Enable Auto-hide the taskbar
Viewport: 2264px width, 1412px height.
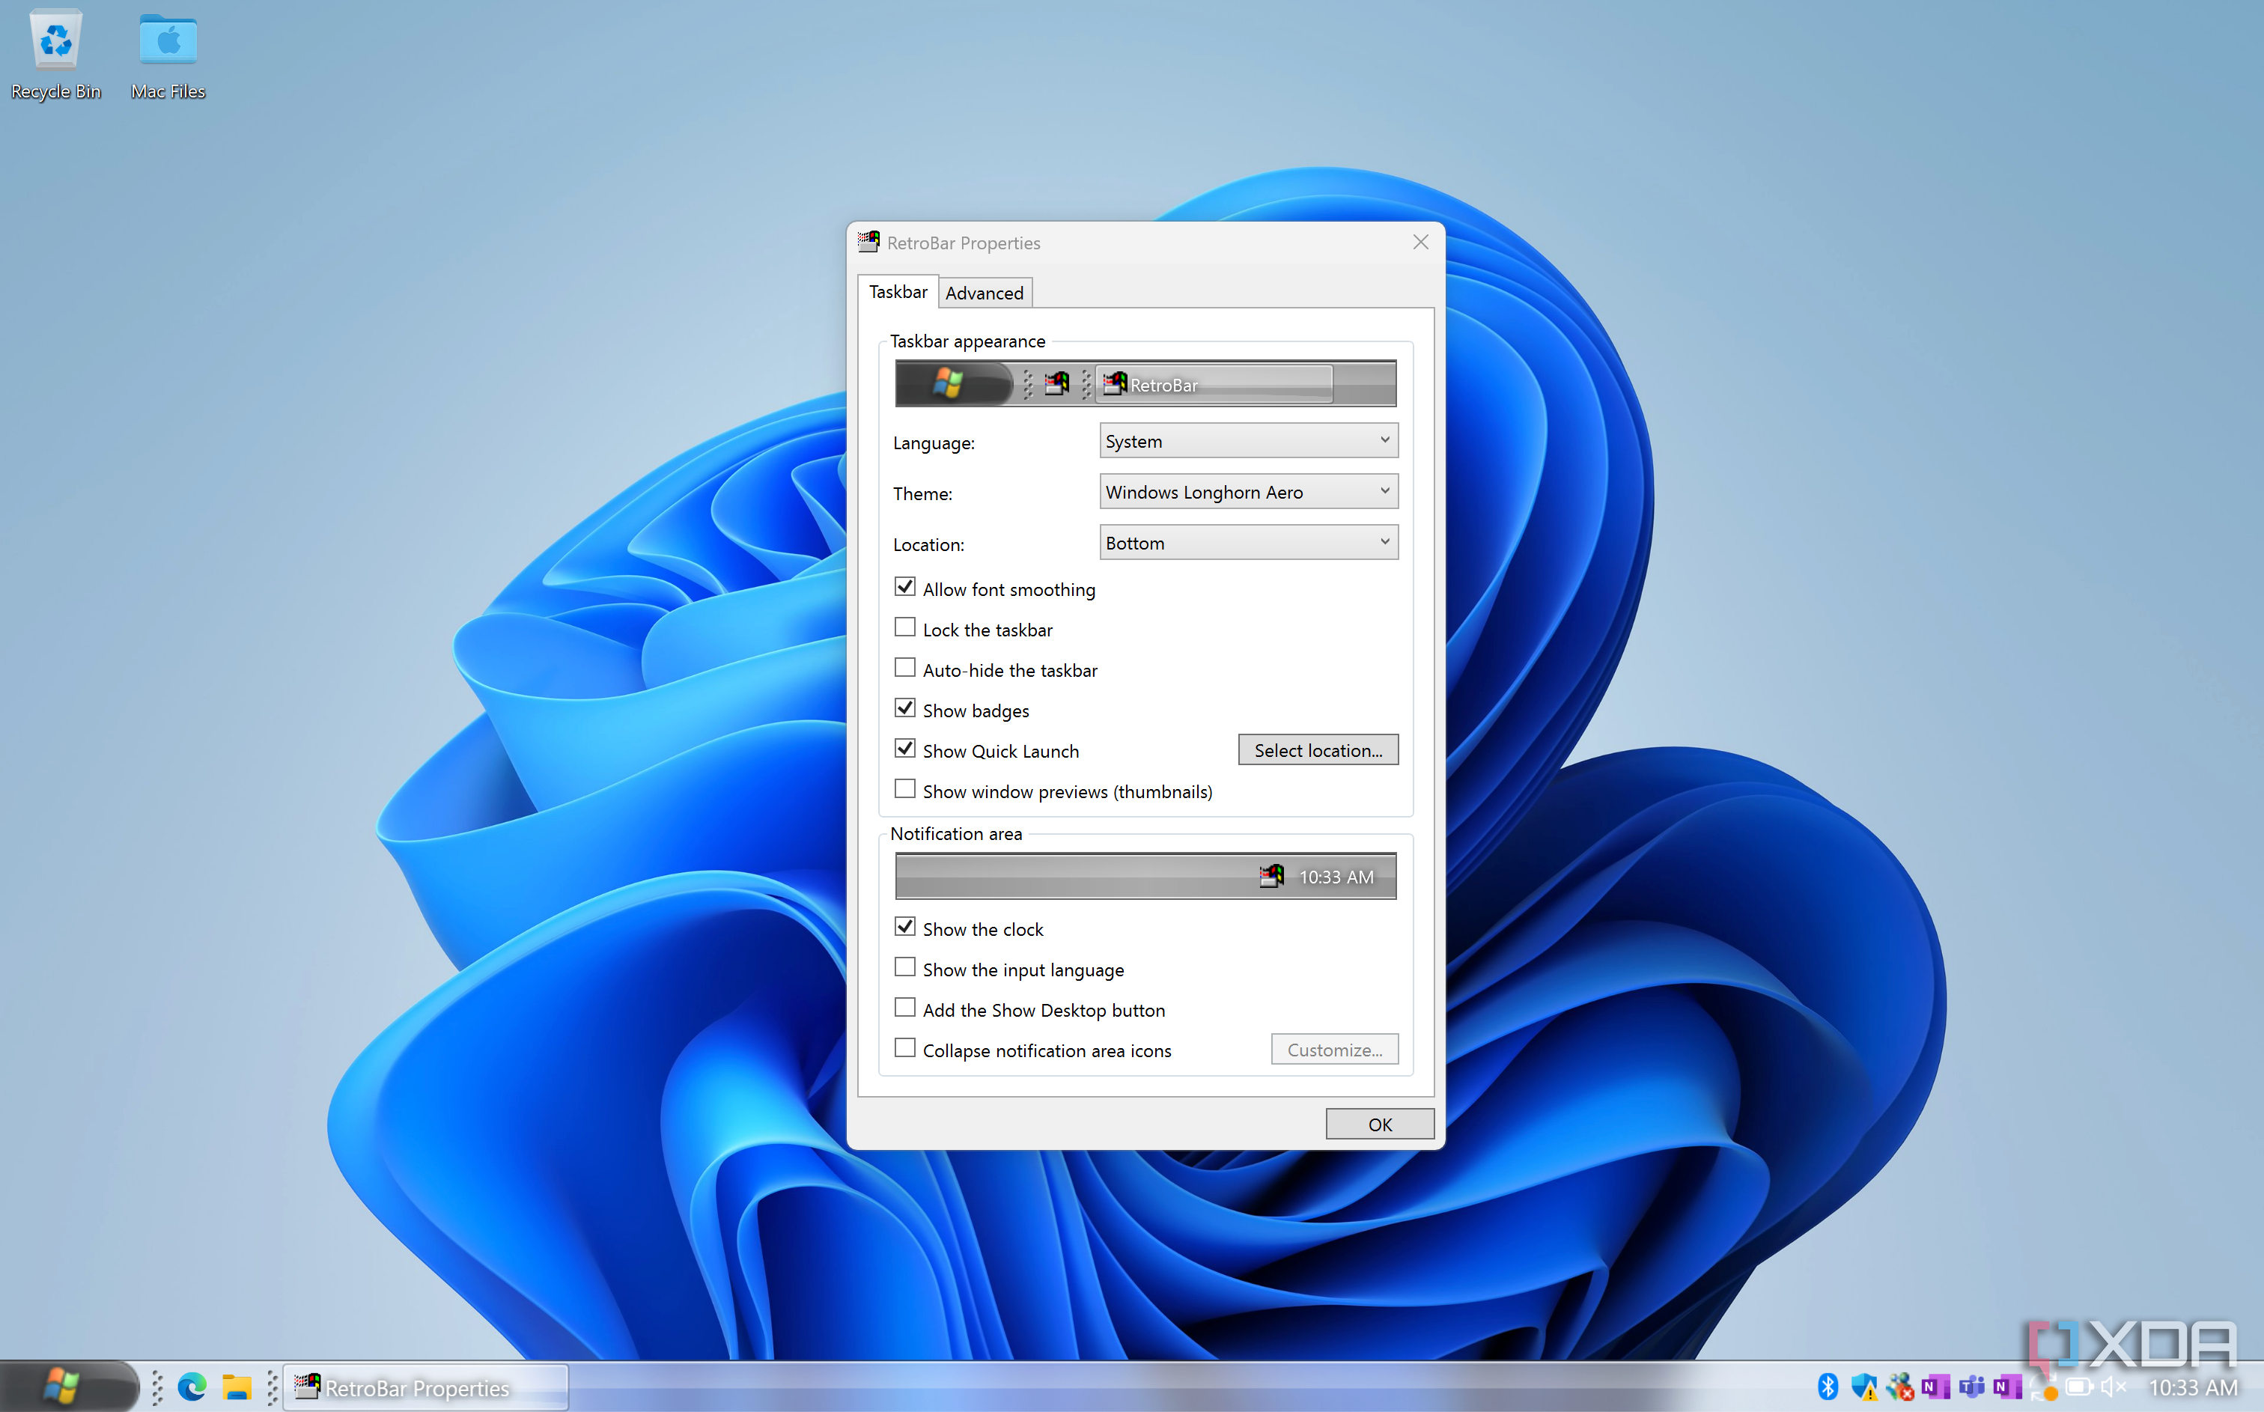click(x=904, y=668)
